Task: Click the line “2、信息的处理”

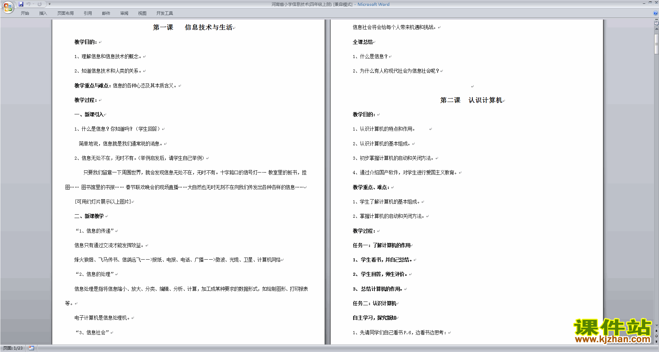Action: [95, 274]
